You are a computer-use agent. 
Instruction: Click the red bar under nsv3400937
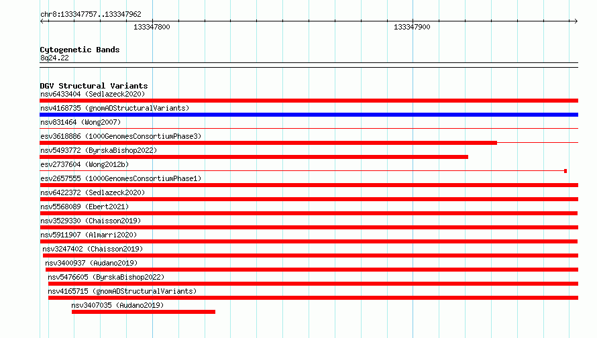[x=312, y=270]
